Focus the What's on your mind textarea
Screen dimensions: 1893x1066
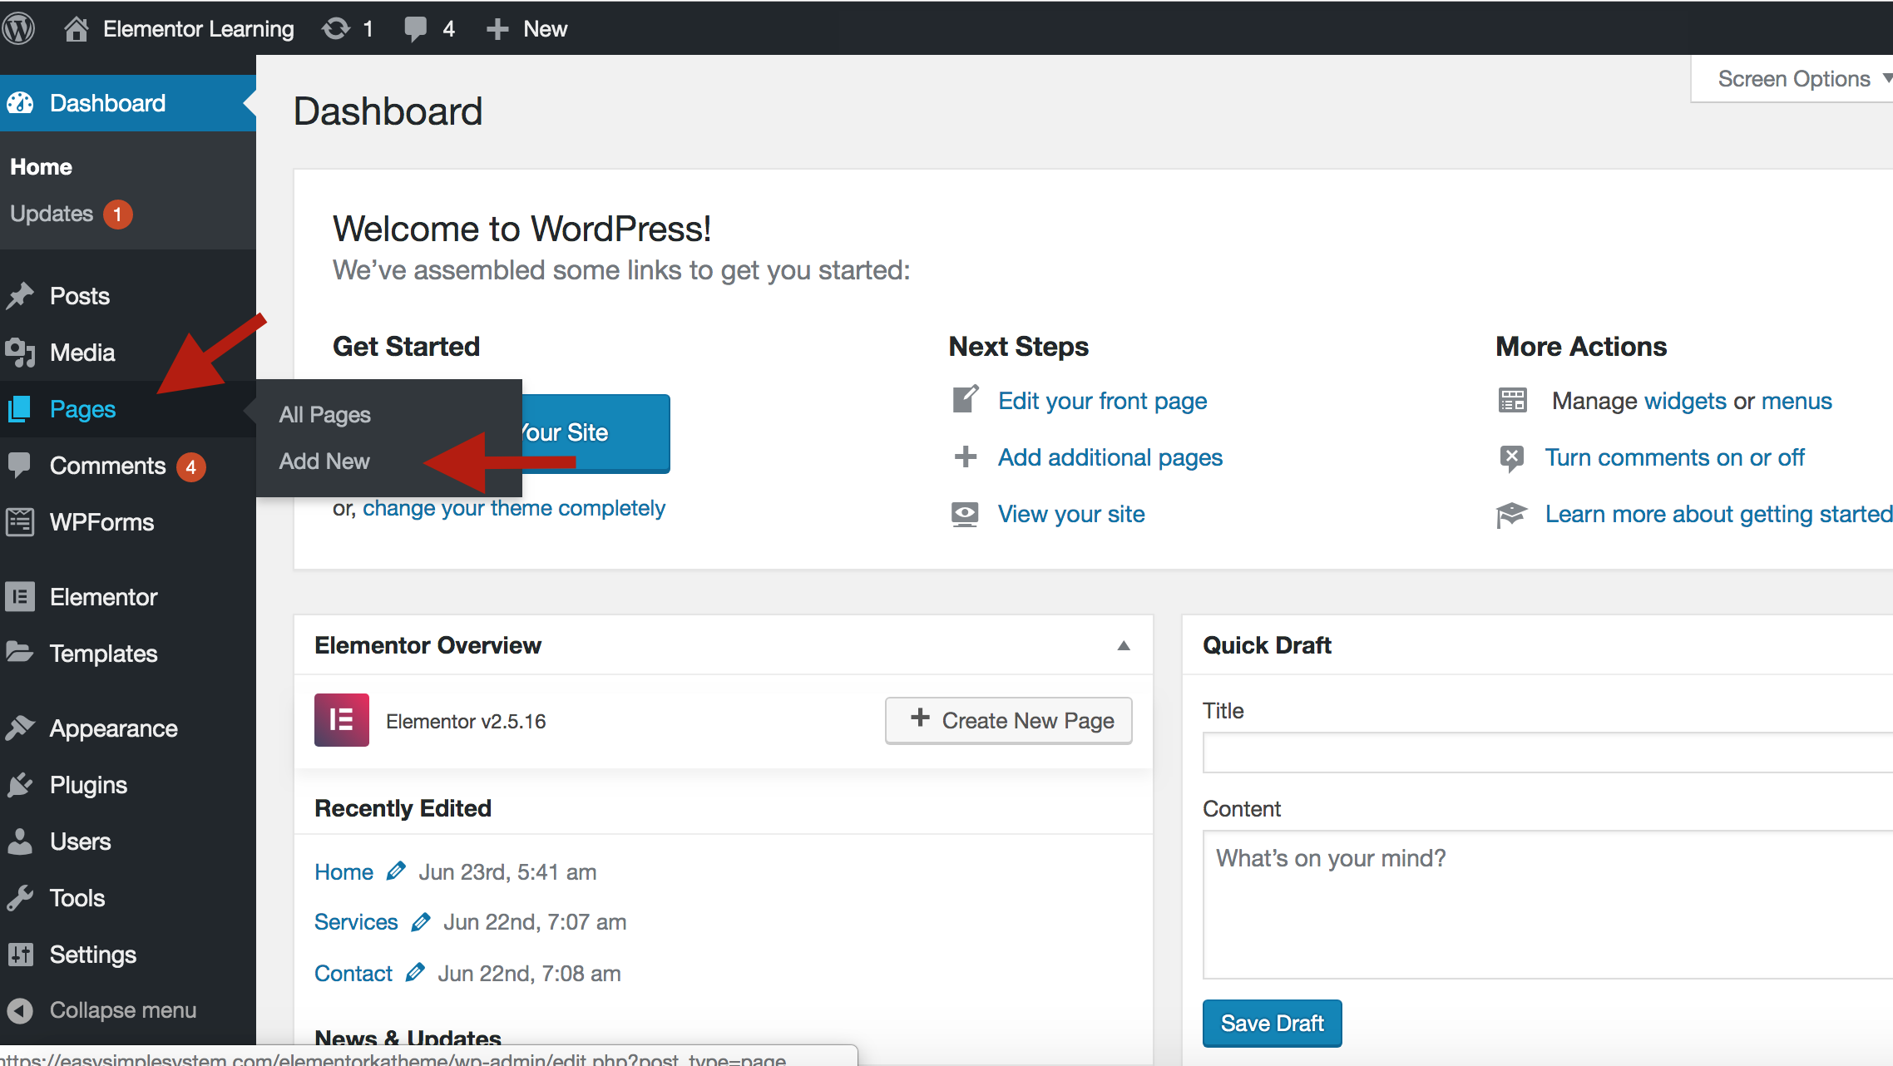[1547, 905]
